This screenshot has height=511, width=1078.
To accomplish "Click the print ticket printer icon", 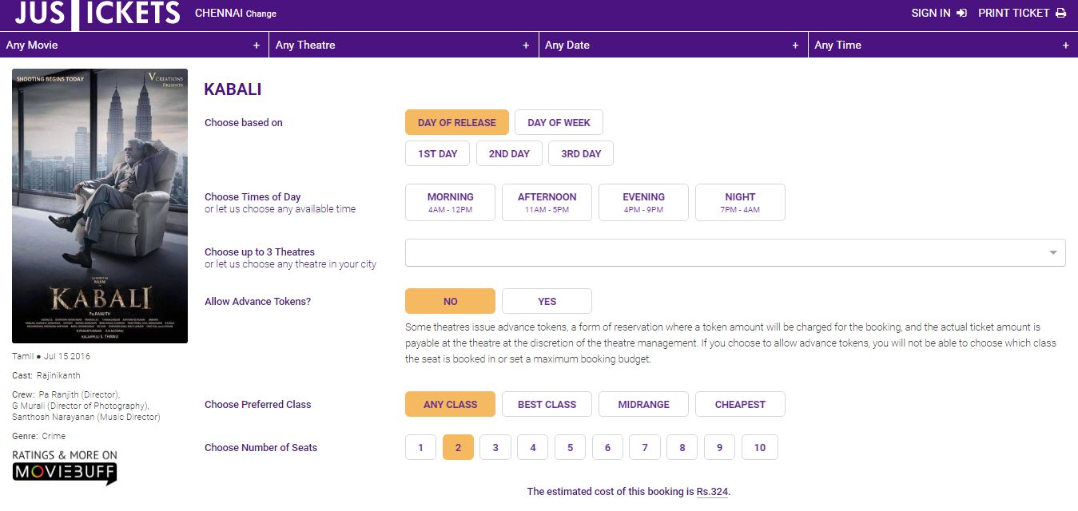I will pos(1060,13).
